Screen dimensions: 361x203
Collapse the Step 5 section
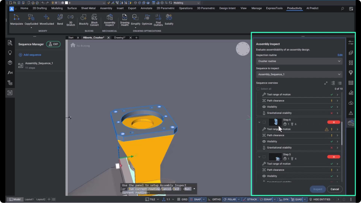[259, 157]
